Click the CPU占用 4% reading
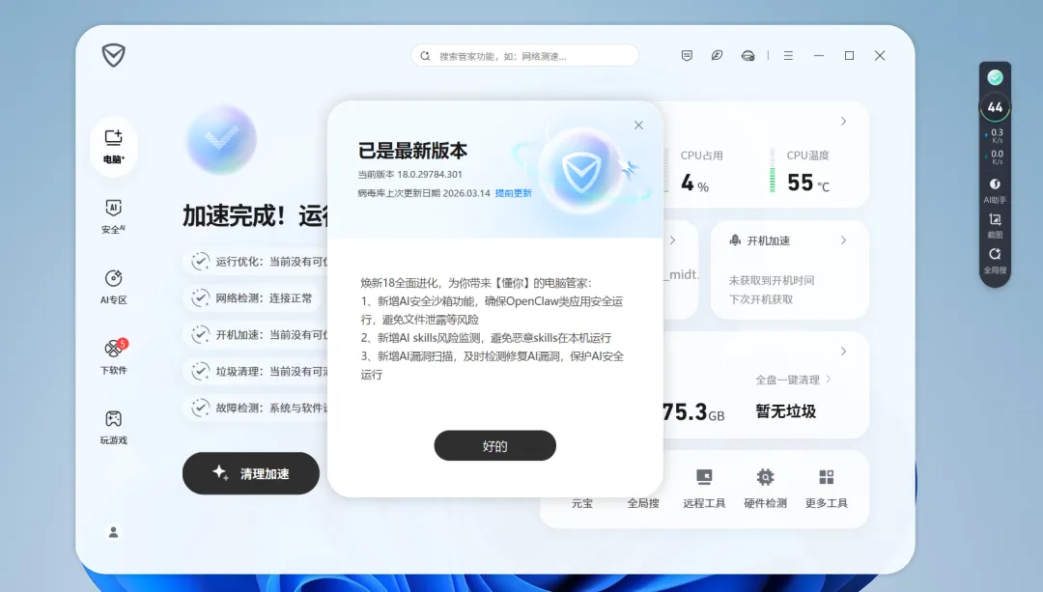 [695, 183]
